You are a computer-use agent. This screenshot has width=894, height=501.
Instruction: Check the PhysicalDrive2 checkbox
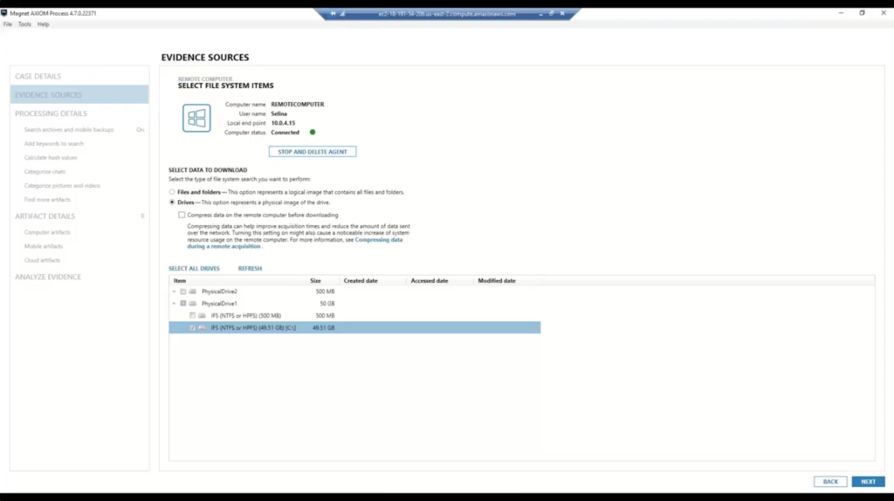pyautogui.click(x=183, y=292)
